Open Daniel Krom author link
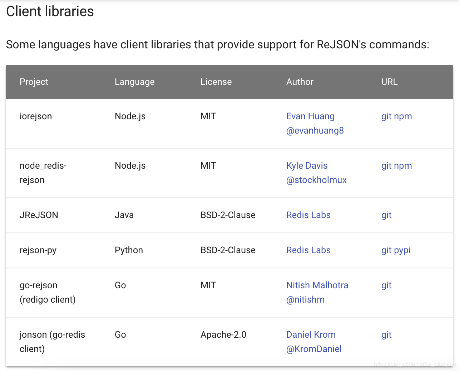This screenshot has height=371, width=459. (311, 335)
